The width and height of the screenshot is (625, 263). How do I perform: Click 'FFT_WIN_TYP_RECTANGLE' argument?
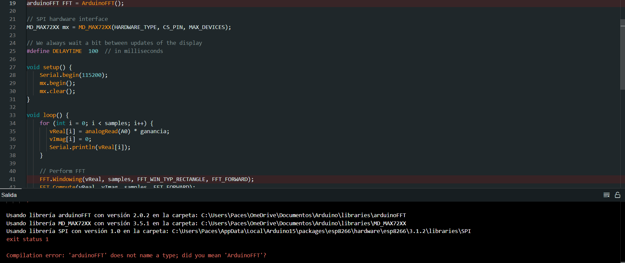coord(171,179)
